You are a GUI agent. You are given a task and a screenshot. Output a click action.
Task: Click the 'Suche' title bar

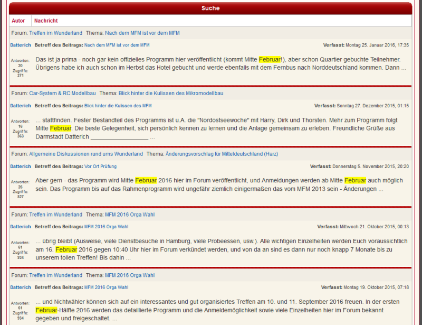point(210,8)
